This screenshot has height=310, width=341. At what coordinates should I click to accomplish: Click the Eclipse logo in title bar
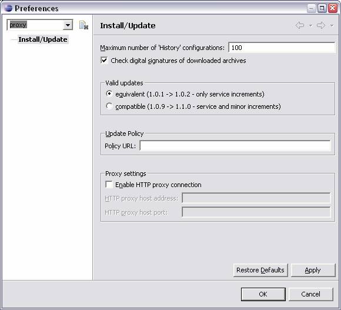tap(8, 8)
